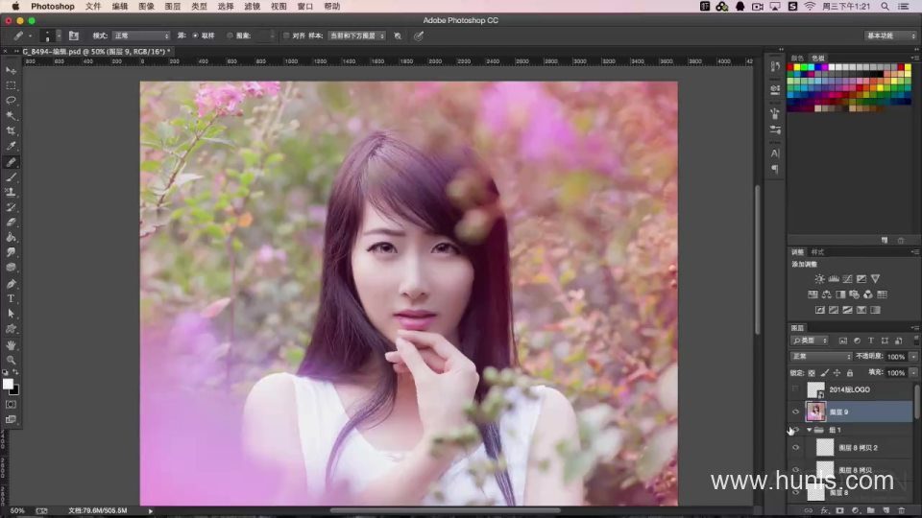Open the 不透明度 opacity arrow

pyautogui.click(x=913, y=357)
